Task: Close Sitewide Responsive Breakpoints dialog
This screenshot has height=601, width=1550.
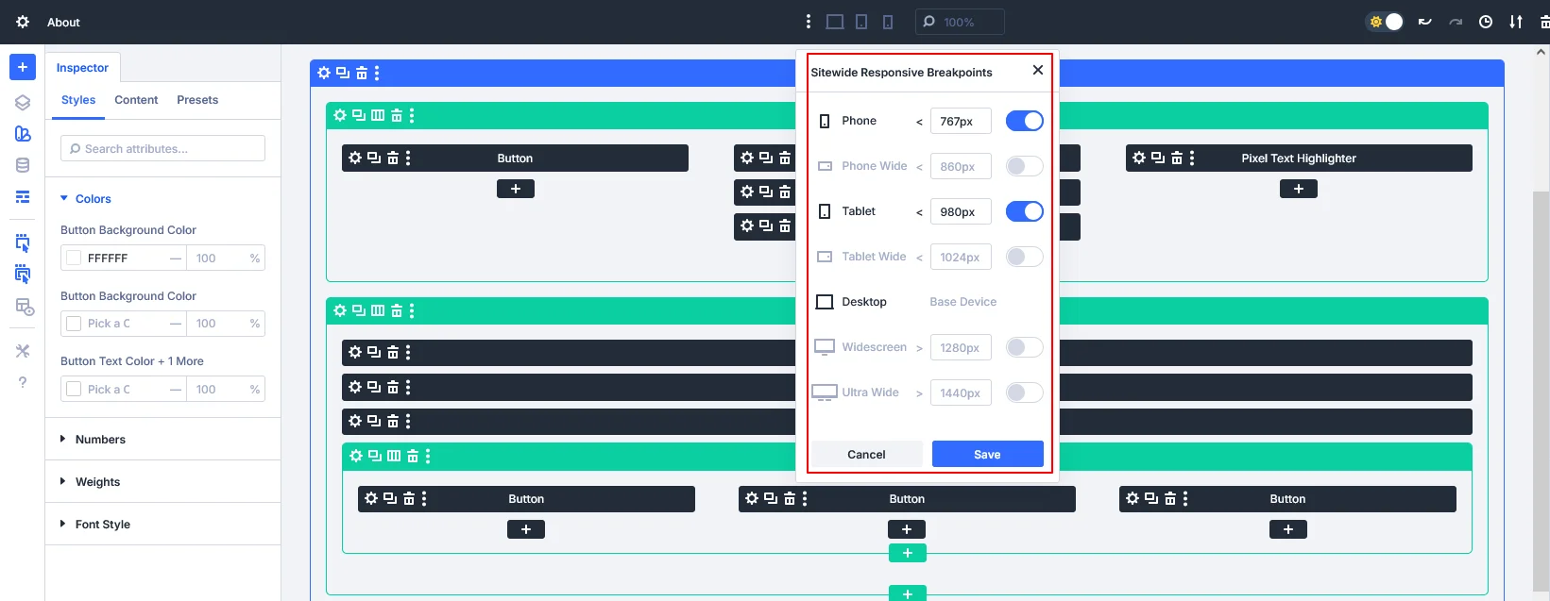Action: point(1037,71)
